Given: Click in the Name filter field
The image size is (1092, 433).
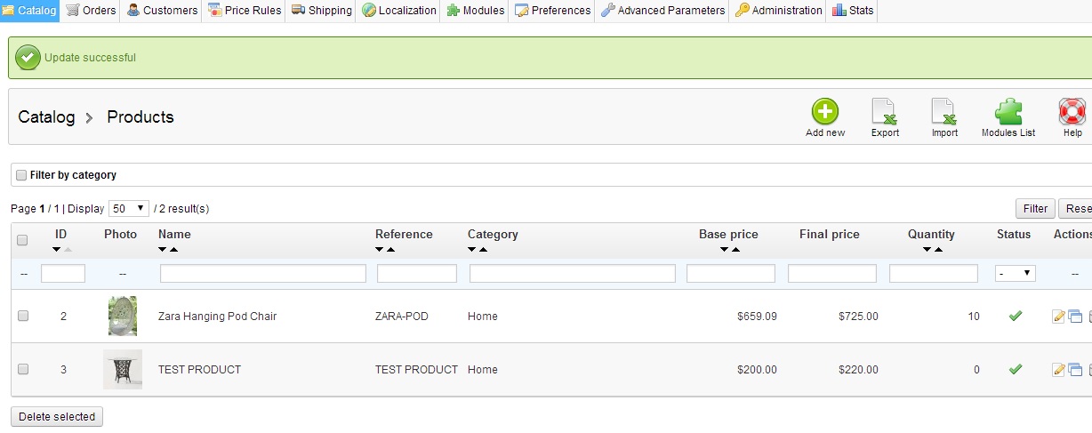Looking at the screenshot, I should (263, 274).
